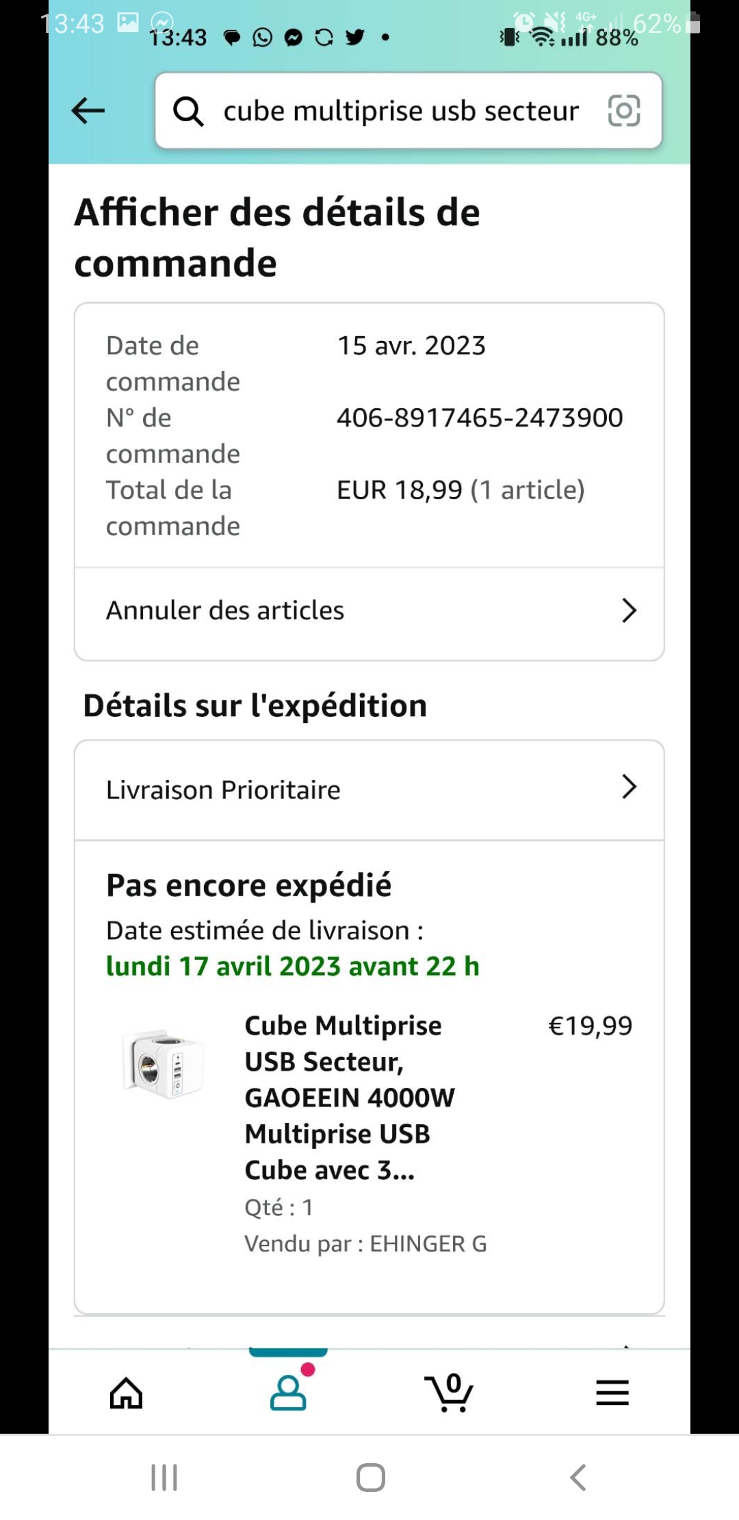
Task: Tap the magnifying glass search icon
Action: (x=188, y=111)
